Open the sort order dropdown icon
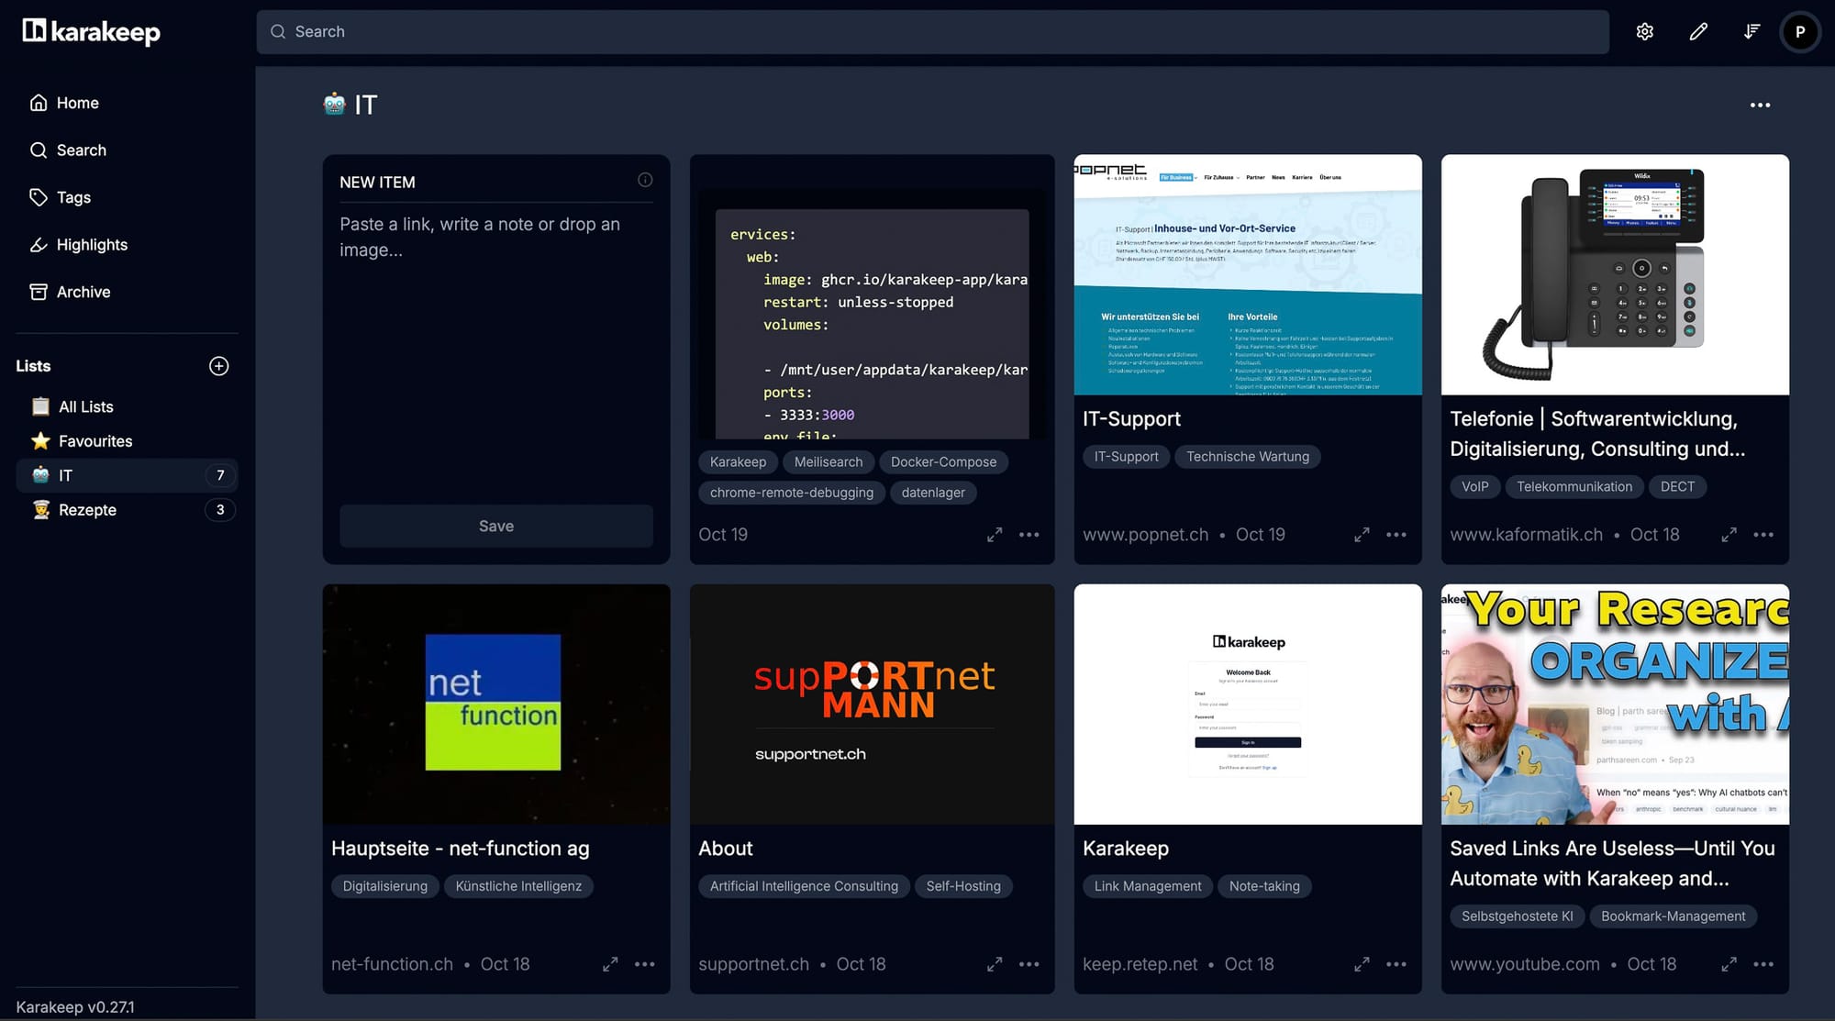 (x=1752, y=32)
